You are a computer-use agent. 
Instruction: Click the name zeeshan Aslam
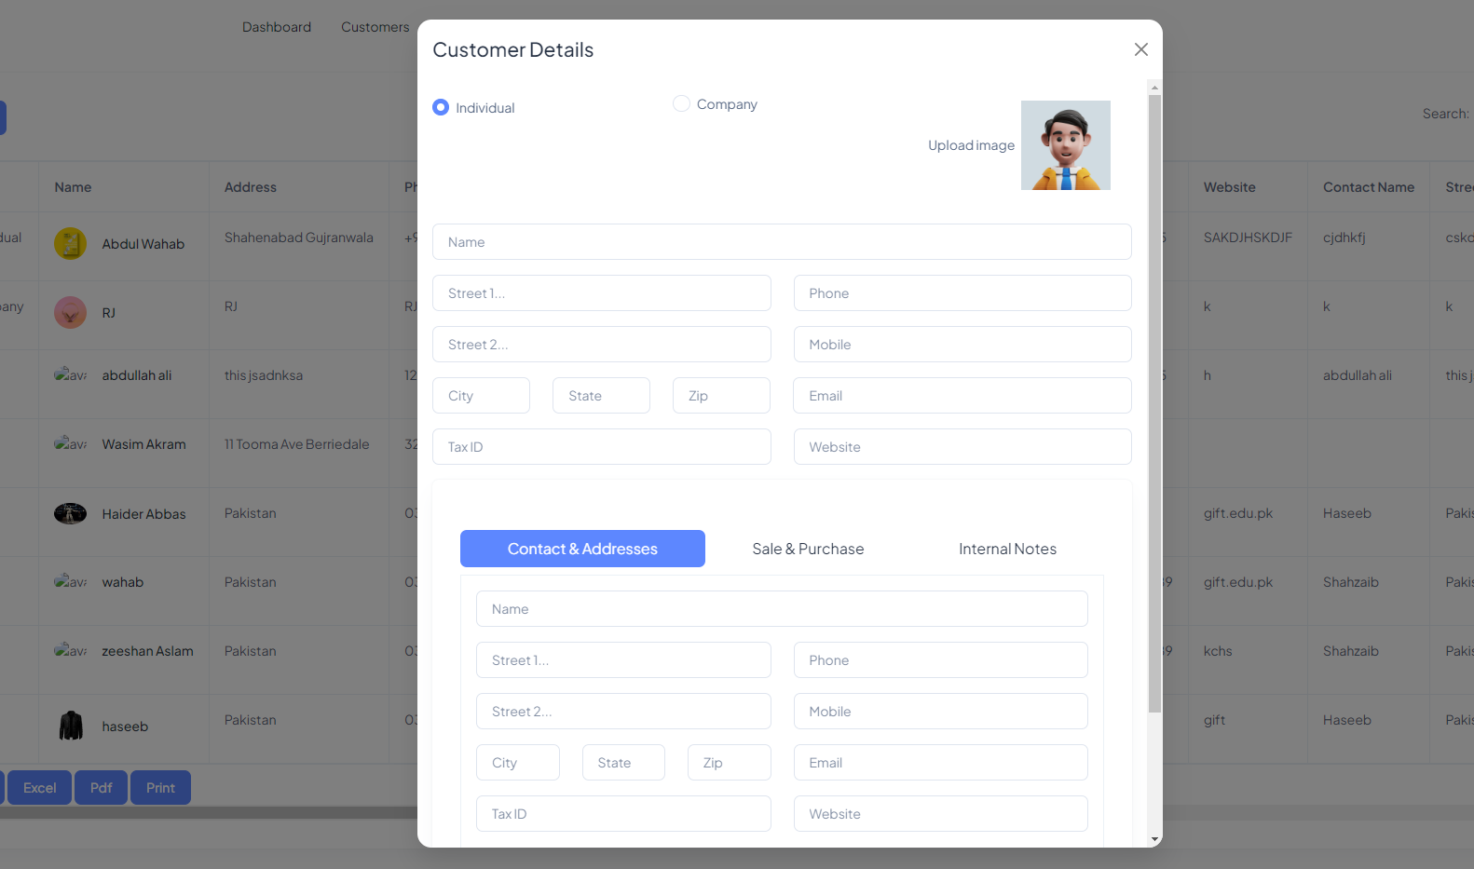(148, 651)
